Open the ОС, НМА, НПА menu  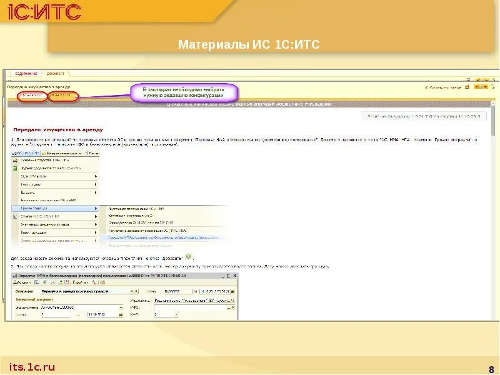click(x=26, y=153)
